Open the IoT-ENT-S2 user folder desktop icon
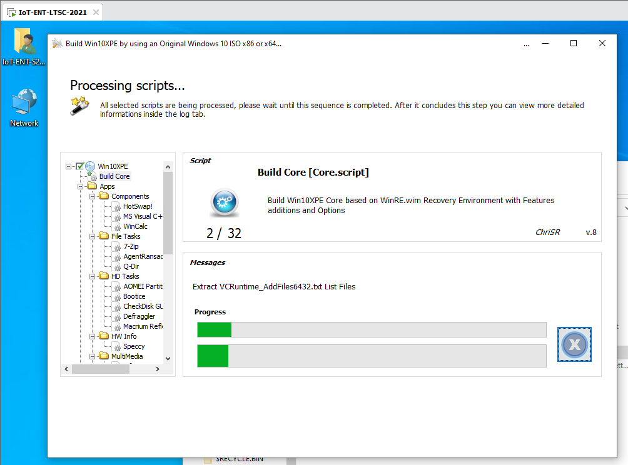The width and height of the screenshot is (628, 465). click(24, 46)
